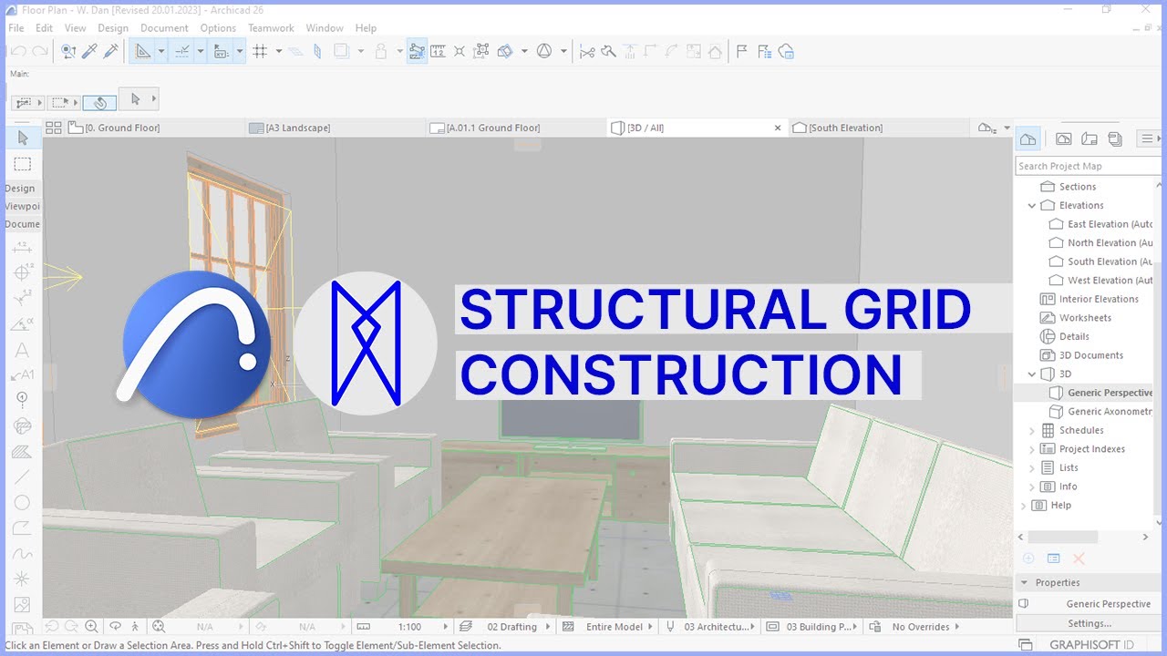Expand the Schedules tree node

[1032, 430]
